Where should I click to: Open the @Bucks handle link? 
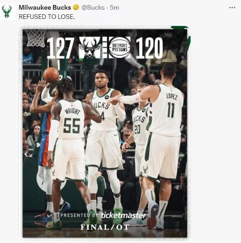coord(93,8)
